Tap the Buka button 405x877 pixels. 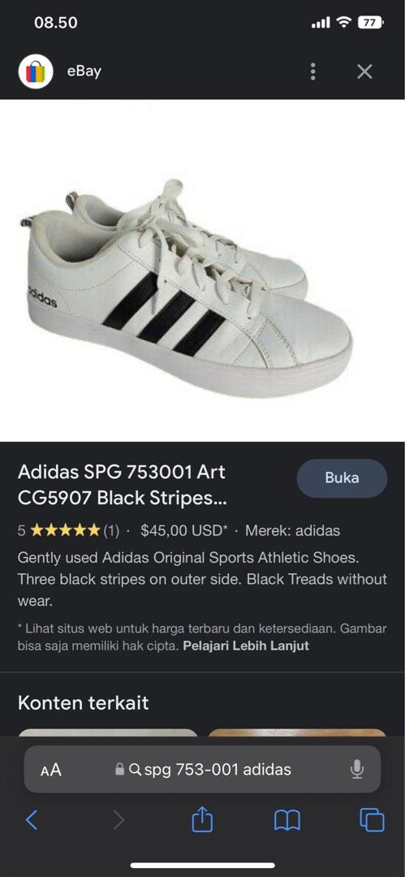click(342, 478)
